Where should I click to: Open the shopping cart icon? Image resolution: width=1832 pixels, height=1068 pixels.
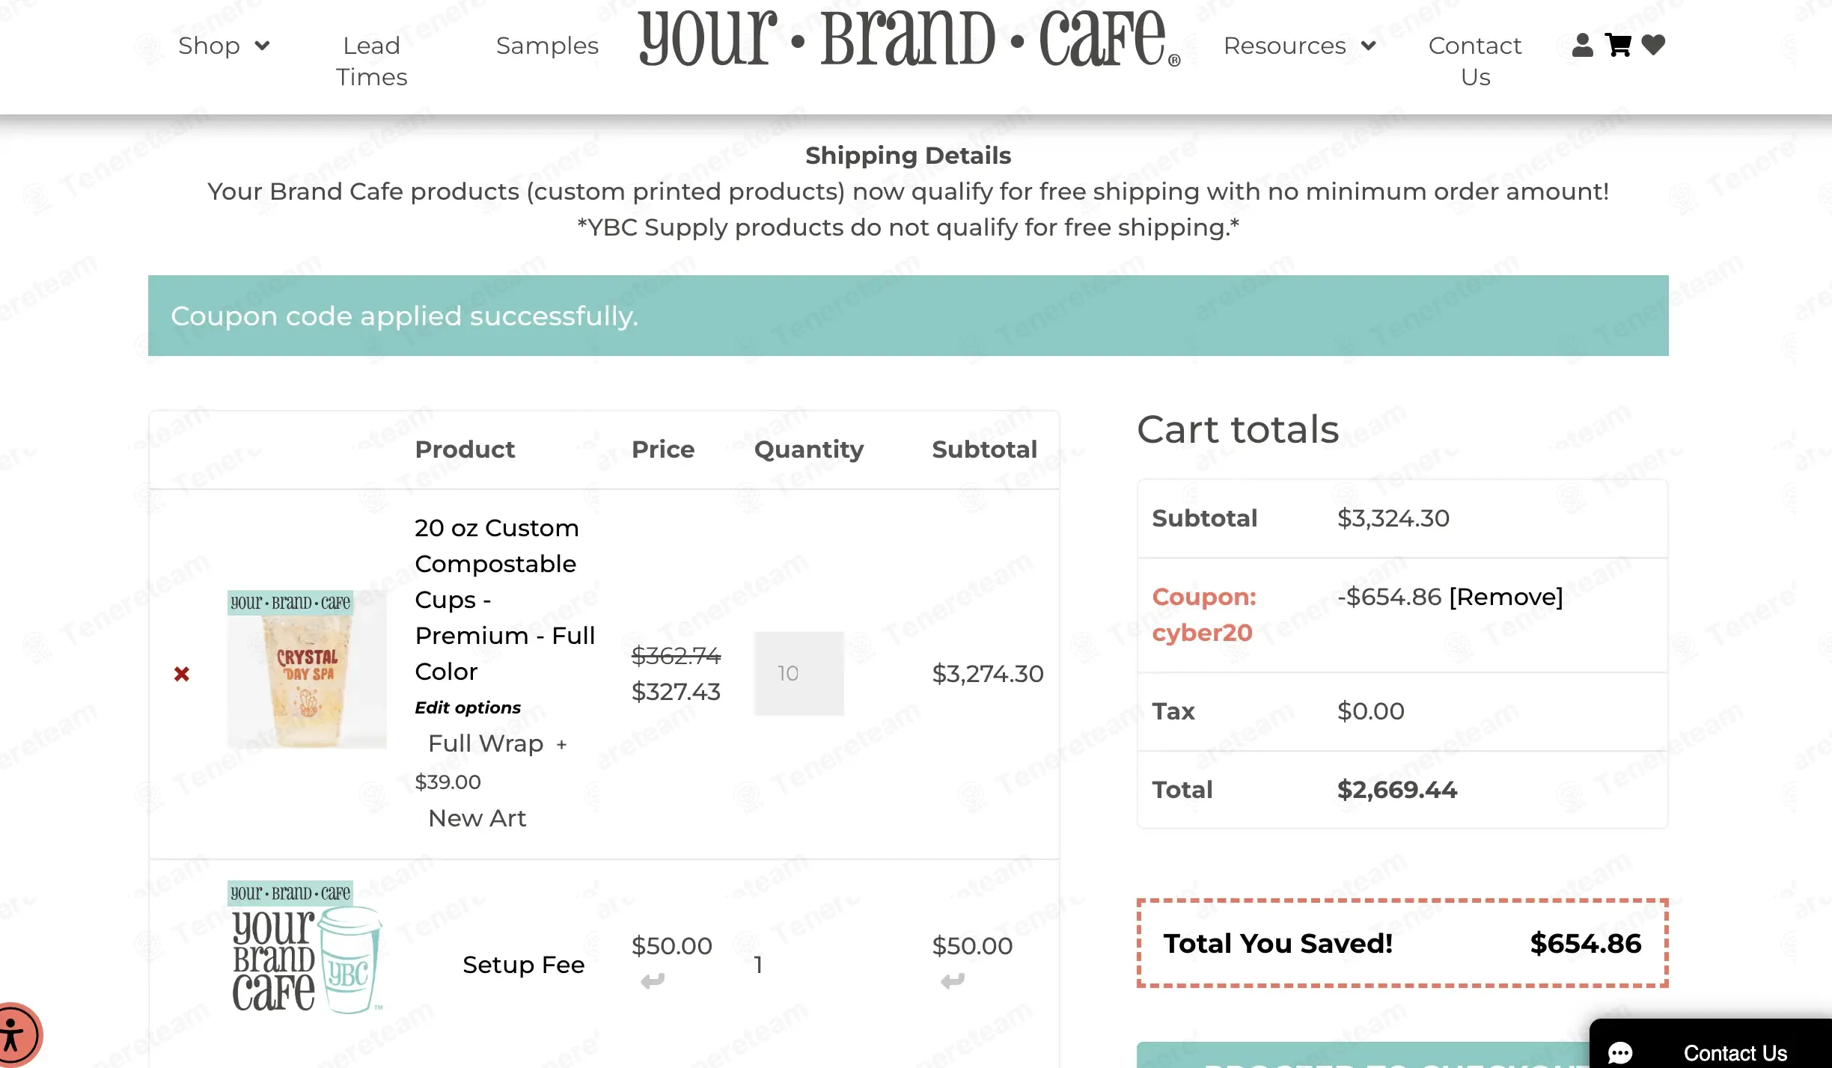click(x=1618, y=45)
